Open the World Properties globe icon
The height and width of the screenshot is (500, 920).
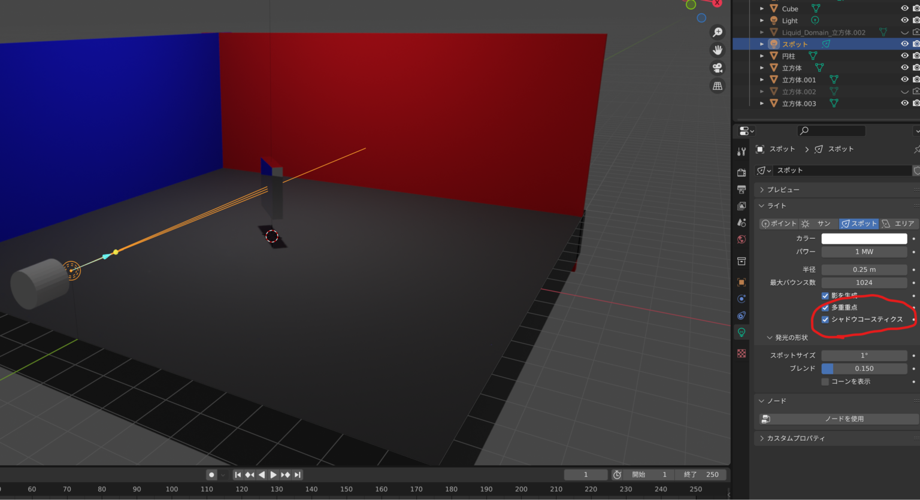(x=741, y=239)
